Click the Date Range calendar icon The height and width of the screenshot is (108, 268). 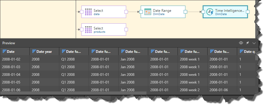[148, 12]
